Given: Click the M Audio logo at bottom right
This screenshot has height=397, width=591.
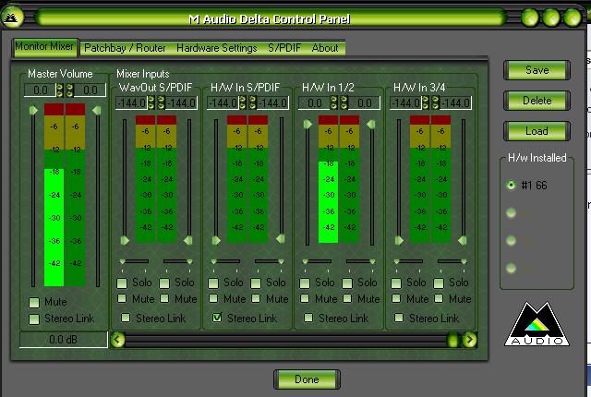Looking at the screenshot, I should (x=537, y=324).
